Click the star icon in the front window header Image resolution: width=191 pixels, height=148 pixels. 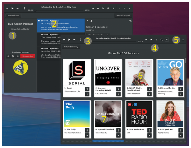tap(151, 40)
